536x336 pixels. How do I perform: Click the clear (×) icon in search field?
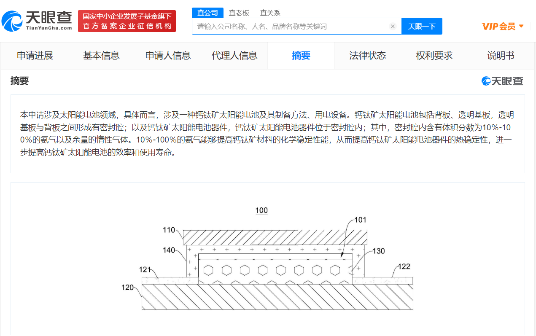tap(393, 26)
